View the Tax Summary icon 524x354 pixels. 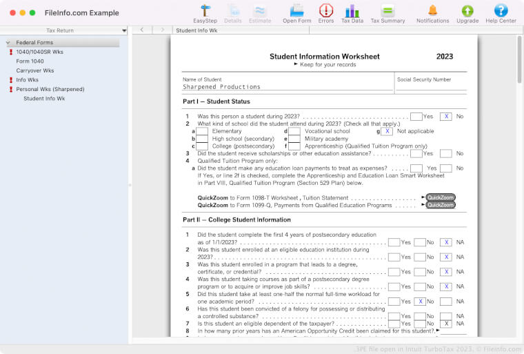click(x=387, y=11)
